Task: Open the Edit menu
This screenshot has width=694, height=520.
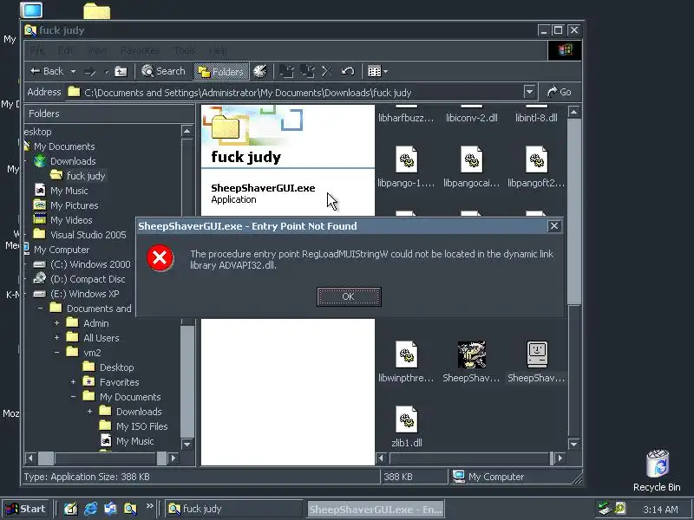Action: point(66,50)
